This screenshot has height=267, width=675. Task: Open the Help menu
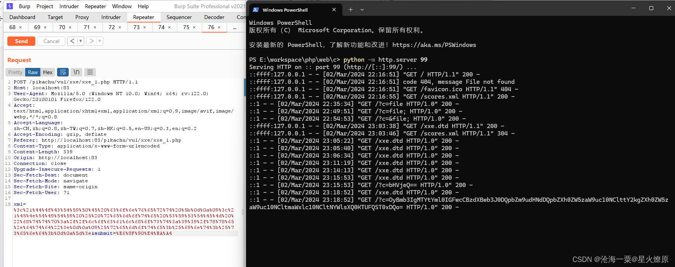[143, 6]
